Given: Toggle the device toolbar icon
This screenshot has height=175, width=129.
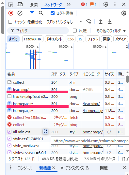Looking at the screenshot, I should (x=20, y=4).
